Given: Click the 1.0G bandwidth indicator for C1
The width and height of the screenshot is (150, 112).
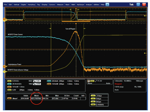Looking at the screenshot, I should coord(37,81).
